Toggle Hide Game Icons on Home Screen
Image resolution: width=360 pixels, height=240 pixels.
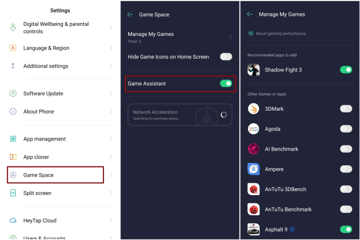[226, 57]
